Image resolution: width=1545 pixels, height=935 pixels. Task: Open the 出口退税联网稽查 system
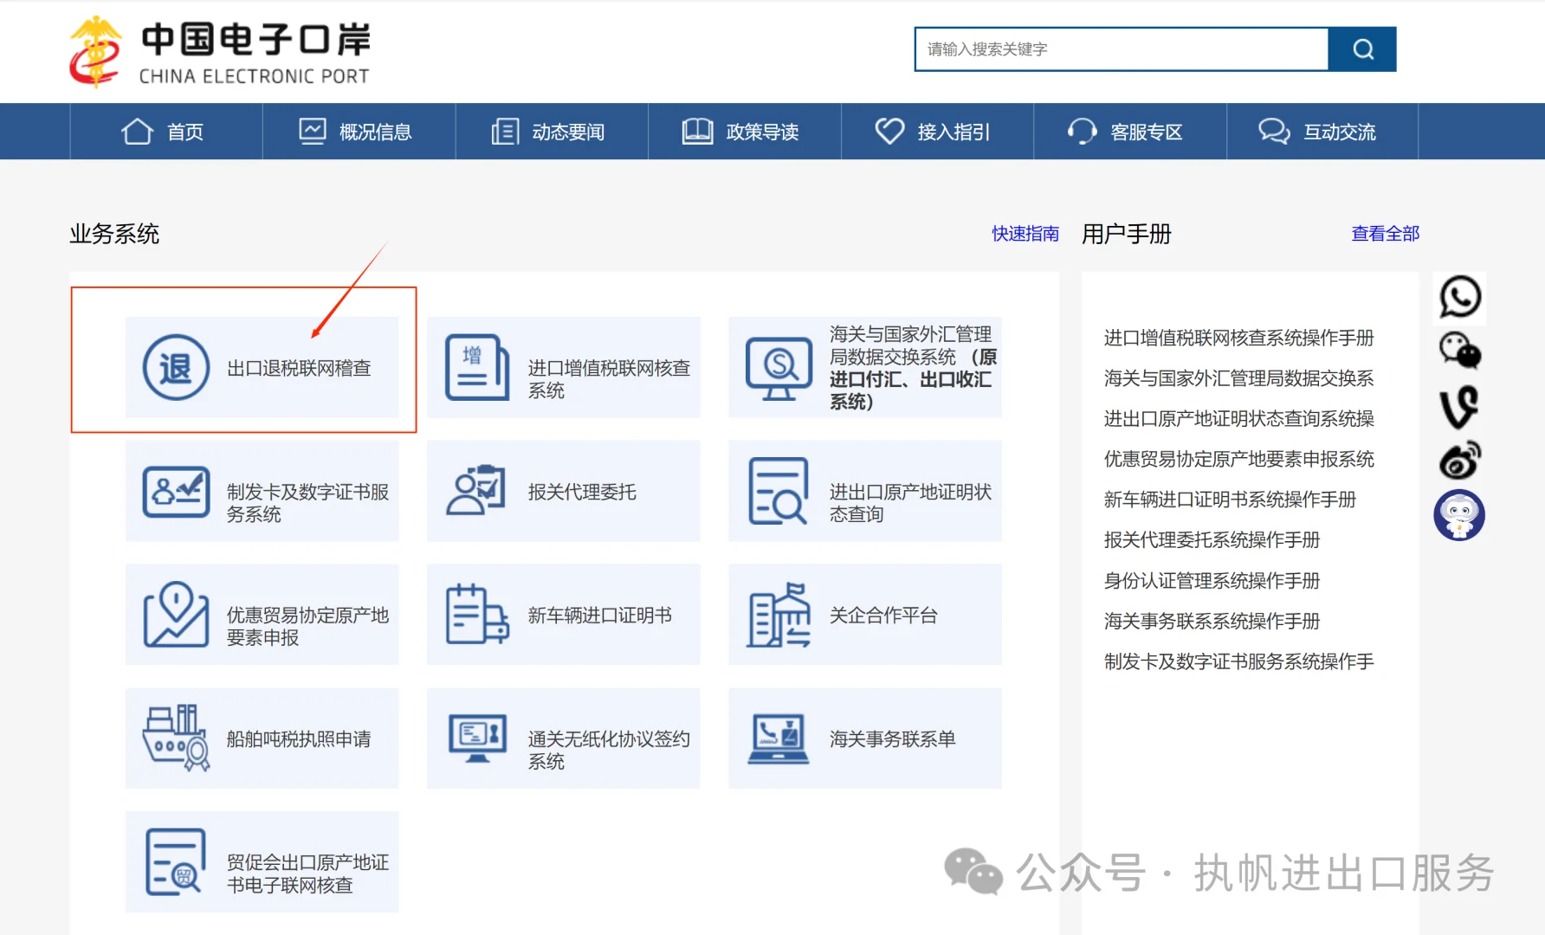262,367
